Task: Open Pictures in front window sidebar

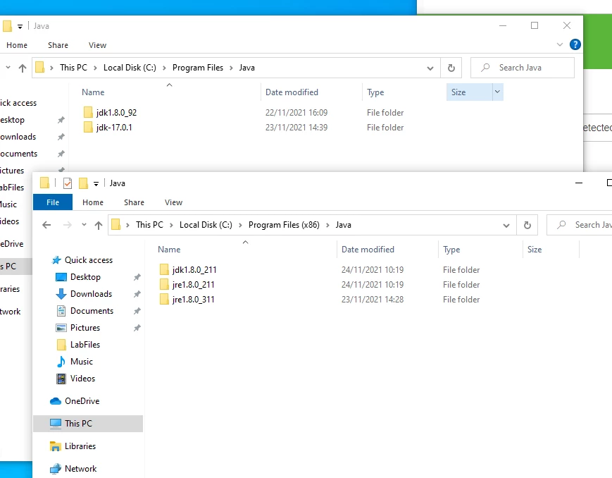Action: [85, 328]
